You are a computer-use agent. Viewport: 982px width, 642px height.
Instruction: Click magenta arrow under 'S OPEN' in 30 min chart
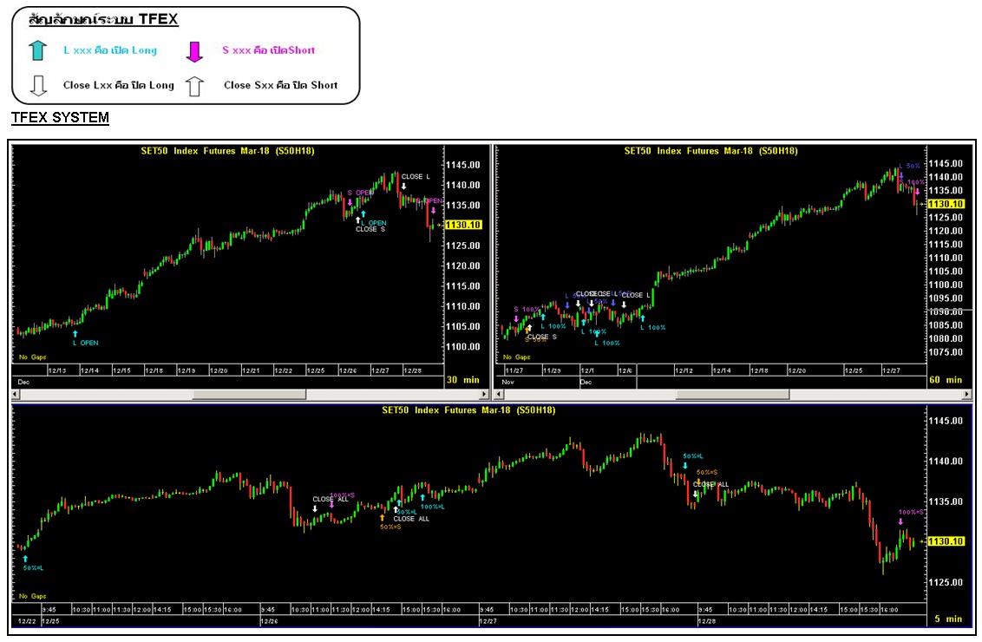point(350,202)
